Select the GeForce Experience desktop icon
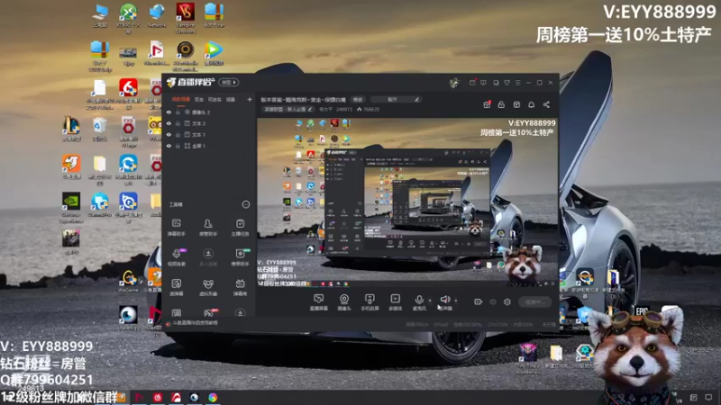Viewport: 721px width, 405px height. [71, 208]
